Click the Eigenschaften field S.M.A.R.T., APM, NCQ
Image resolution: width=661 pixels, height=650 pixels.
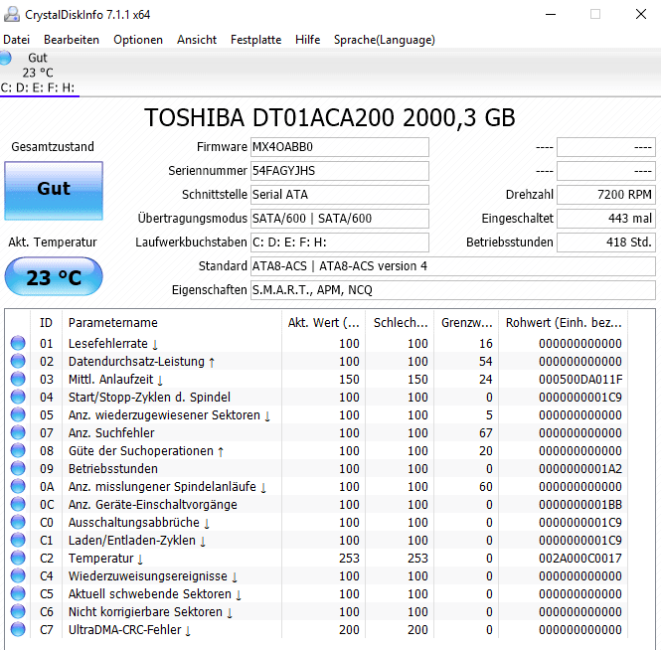(453, 290)
